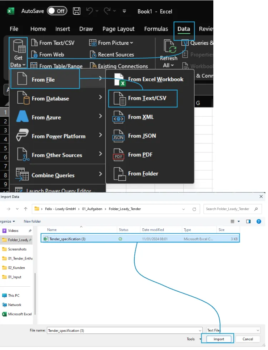Select This PC in navigation pane
The image size is (268, 350).
(x=14, y=295)
